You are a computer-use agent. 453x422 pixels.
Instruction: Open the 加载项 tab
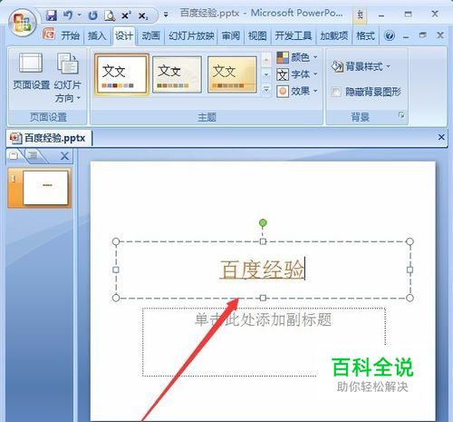tap(334, 35)
